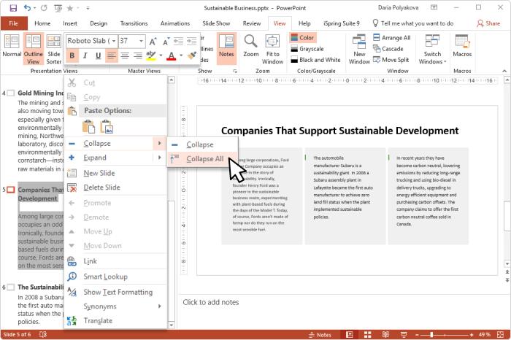This screenshot has width=511, height=340.
Task: Open the Macros button
Action: (462, 46)
